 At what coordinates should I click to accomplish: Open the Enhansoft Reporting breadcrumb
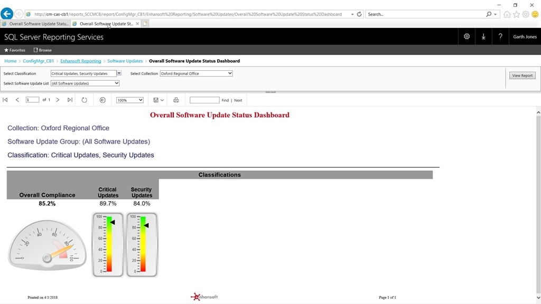[x=81, y=61]
